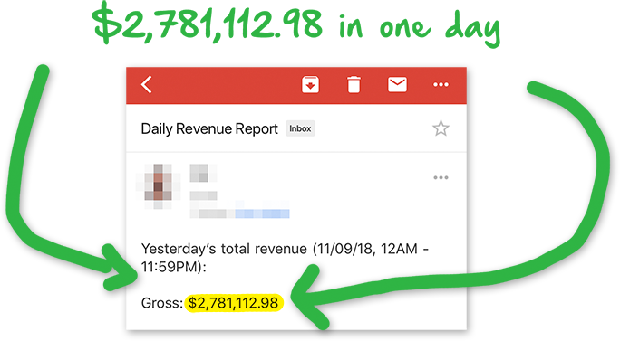The image size is (620, 341).
Task: Star the Daily Revenue Report email
Action: point(441,128)
